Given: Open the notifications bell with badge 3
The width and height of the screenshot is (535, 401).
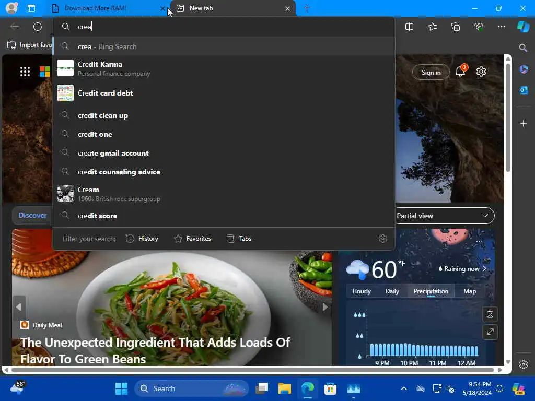Looking at the screenshot, I should 460,71.
